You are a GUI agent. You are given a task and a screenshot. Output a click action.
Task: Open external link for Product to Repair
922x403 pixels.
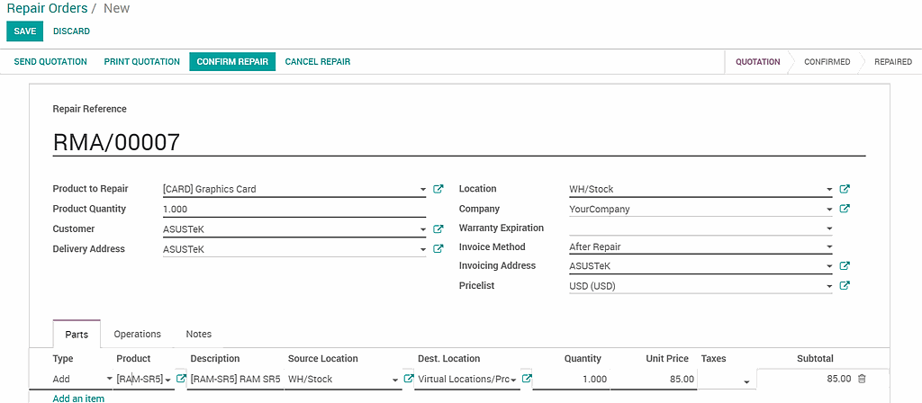pos(438,190)
